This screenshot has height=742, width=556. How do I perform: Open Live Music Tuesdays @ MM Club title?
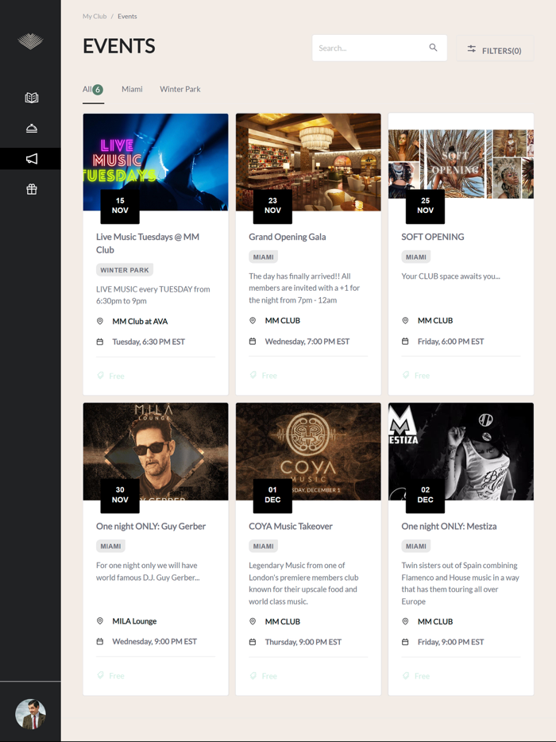coord(148,243)
